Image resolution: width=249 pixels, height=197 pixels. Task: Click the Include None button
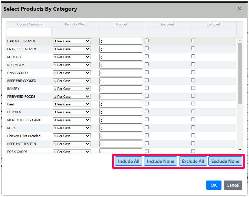click(161, 161)
